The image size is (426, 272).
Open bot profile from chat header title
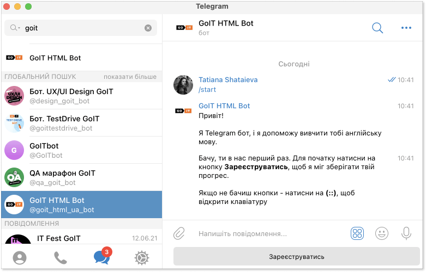pos(226,23)
